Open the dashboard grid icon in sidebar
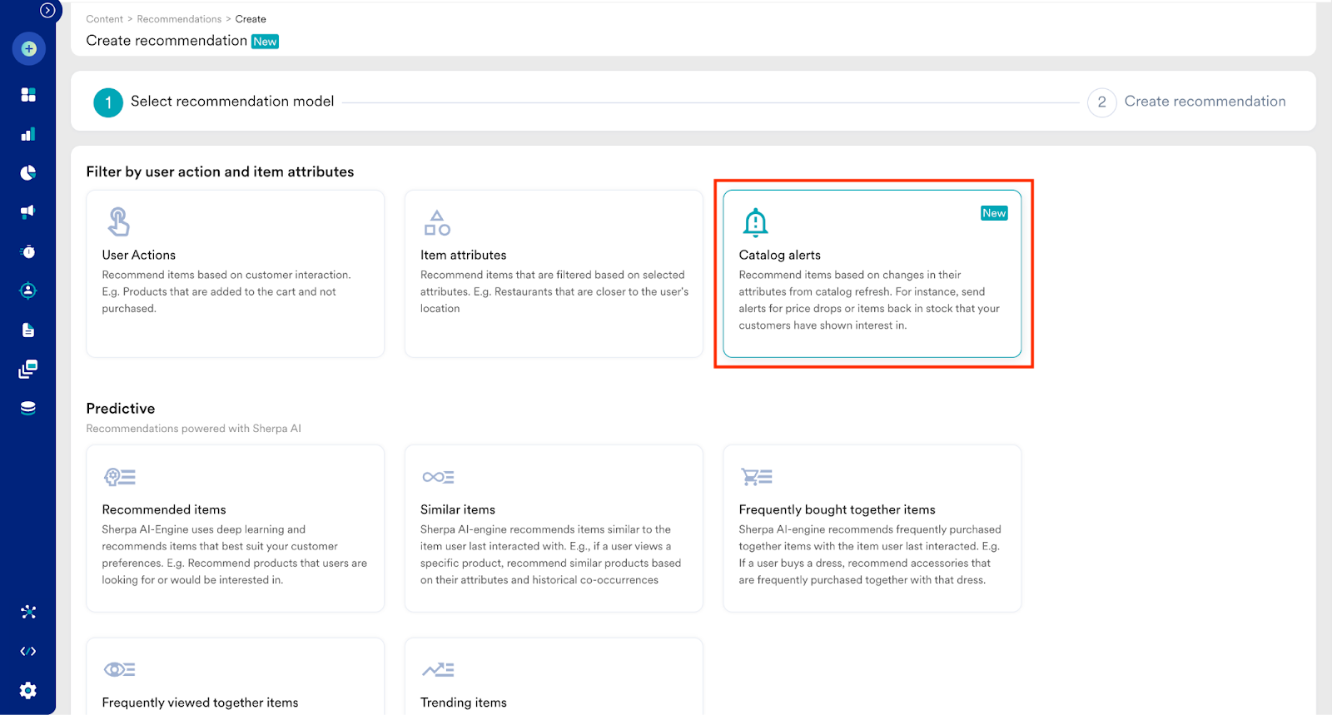 pos(28,95)
